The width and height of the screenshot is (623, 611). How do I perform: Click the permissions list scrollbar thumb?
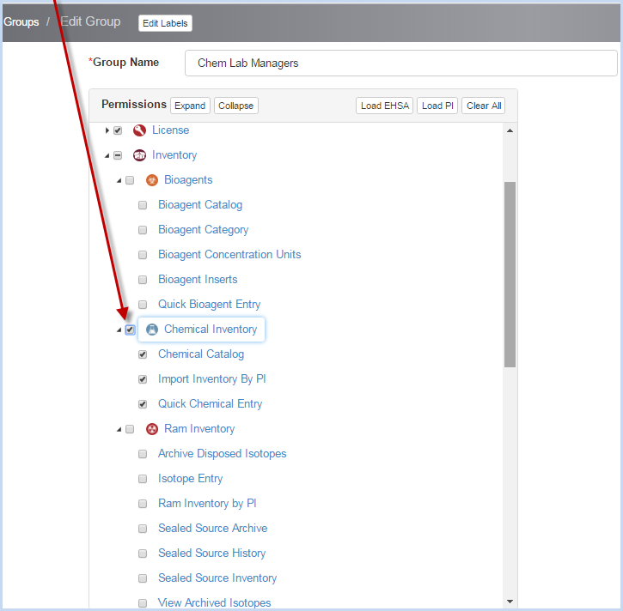[510, 275]
